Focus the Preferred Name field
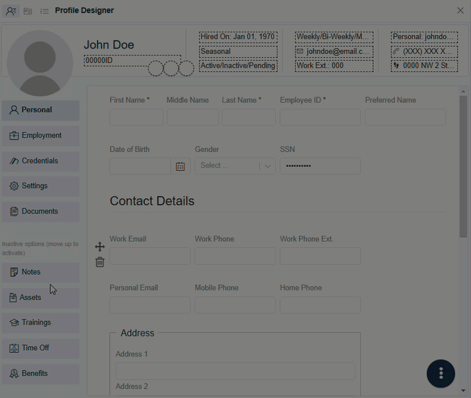Screen dimensions: 471x398 click(x=405, y=117)
